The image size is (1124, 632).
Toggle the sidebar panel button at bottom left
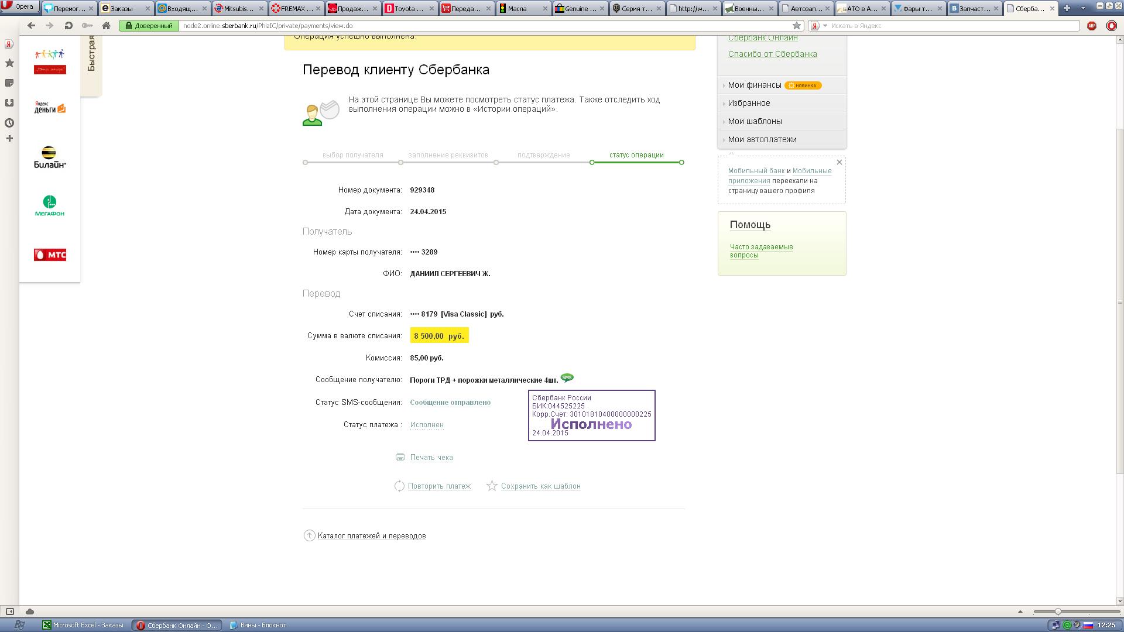pyautogui.click(x=9, y=612)
